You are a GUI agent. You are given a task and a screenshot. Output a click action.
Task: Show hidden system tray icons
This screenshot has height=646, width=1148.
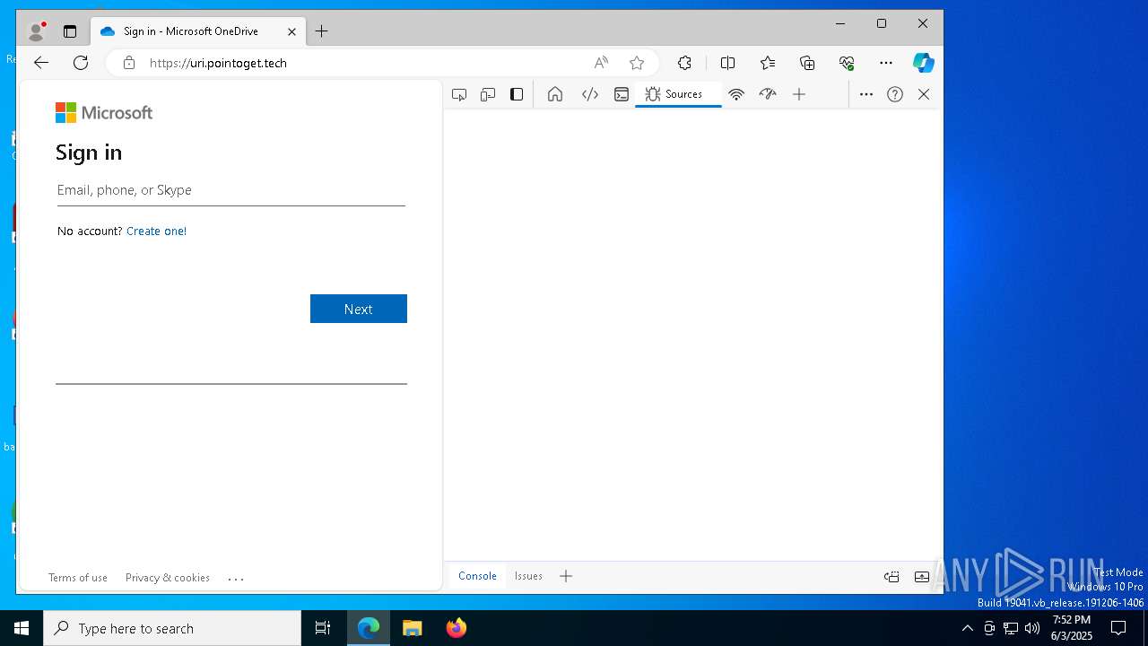tap(967, 628)
